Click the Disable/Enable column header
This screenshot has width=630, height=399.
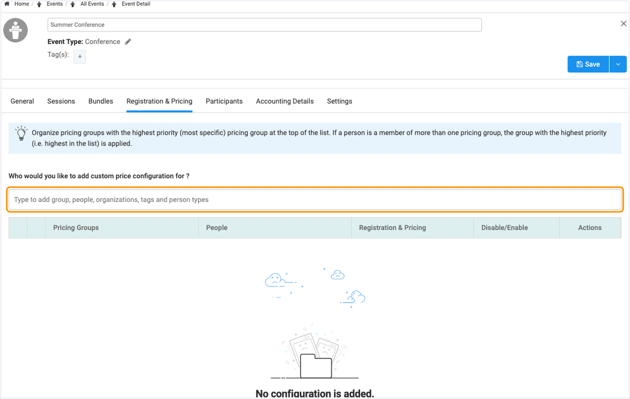(x=517, y=228)
